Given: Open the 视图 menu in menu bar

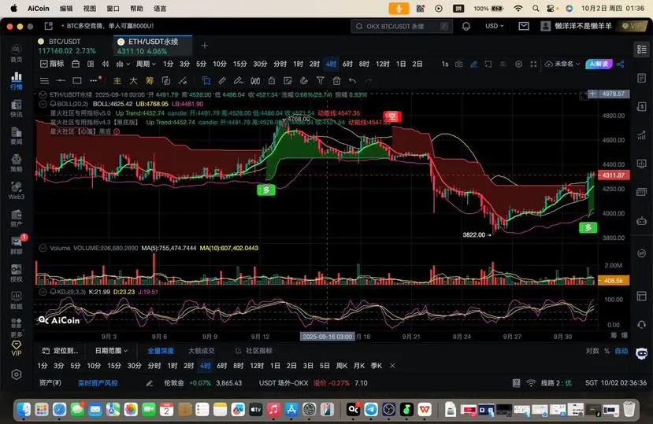Looking at the screenshot, I should tap(90, 9).
